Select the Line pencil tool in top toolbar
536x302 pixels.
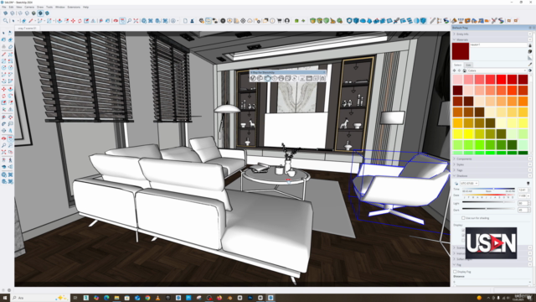pos(31,21)
